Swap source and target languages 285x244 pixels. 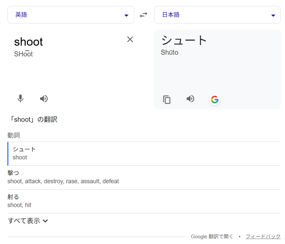tap(144, 15)
